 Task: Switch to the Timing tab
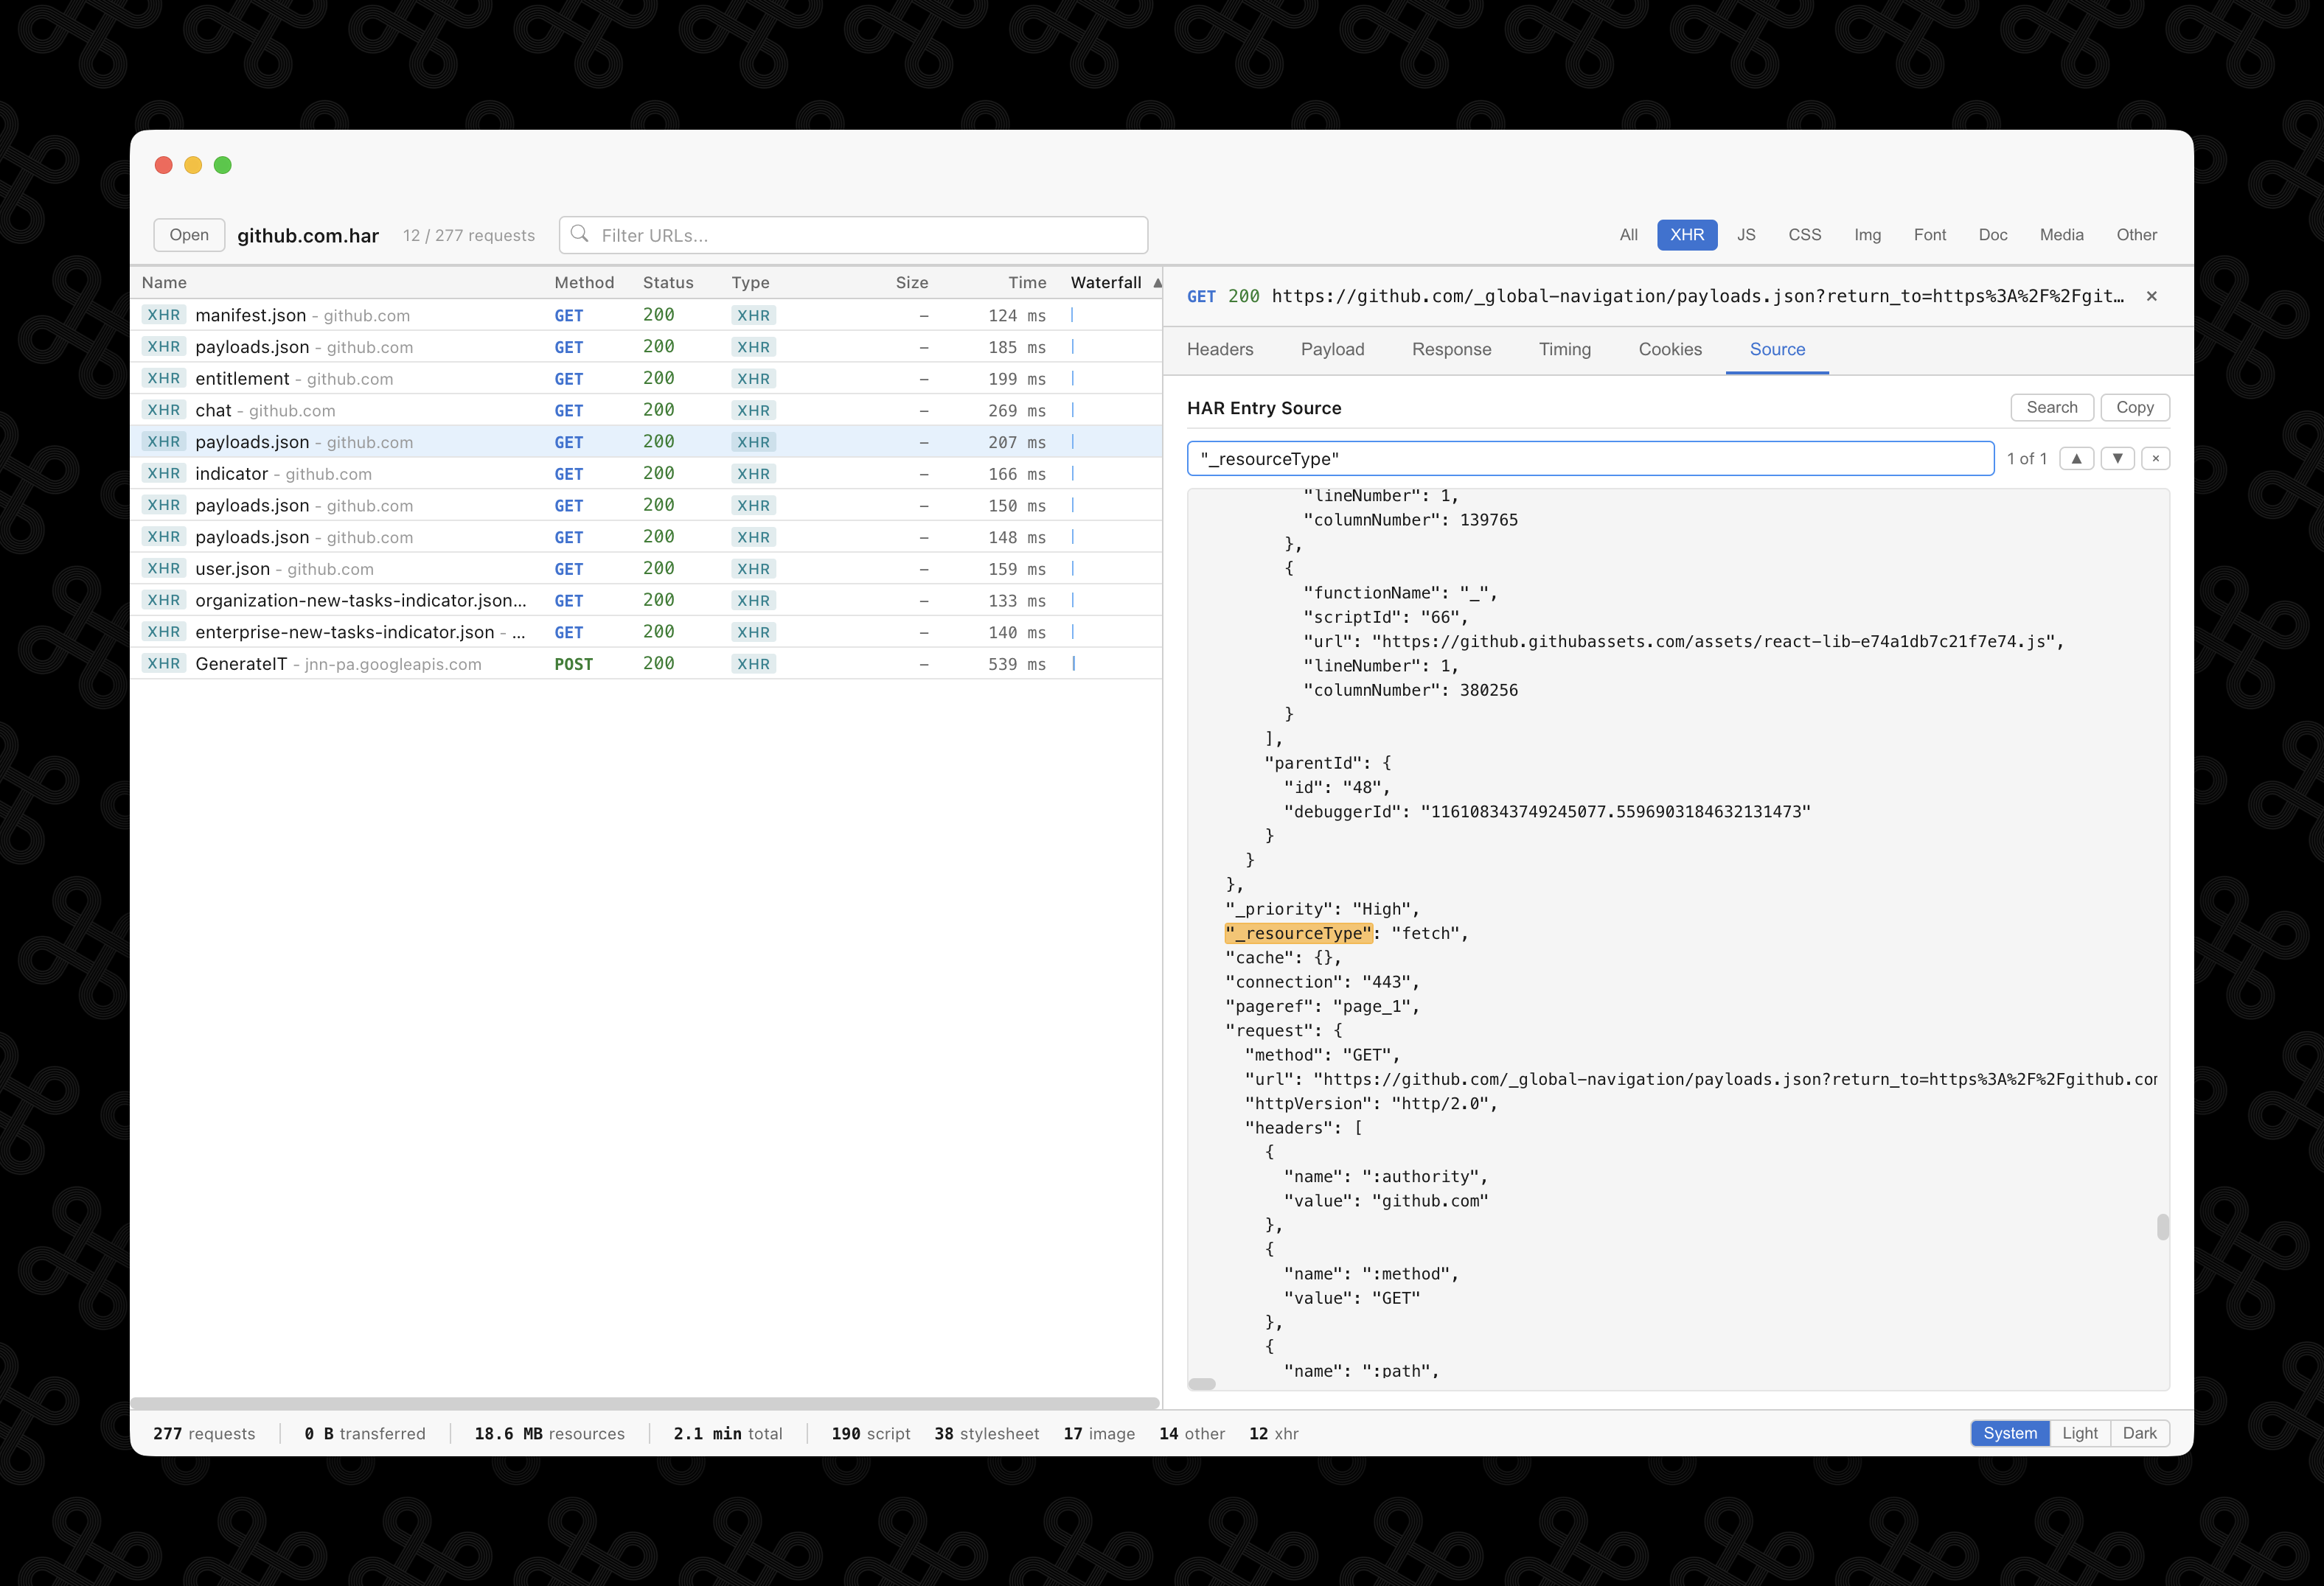point(1564,350)
